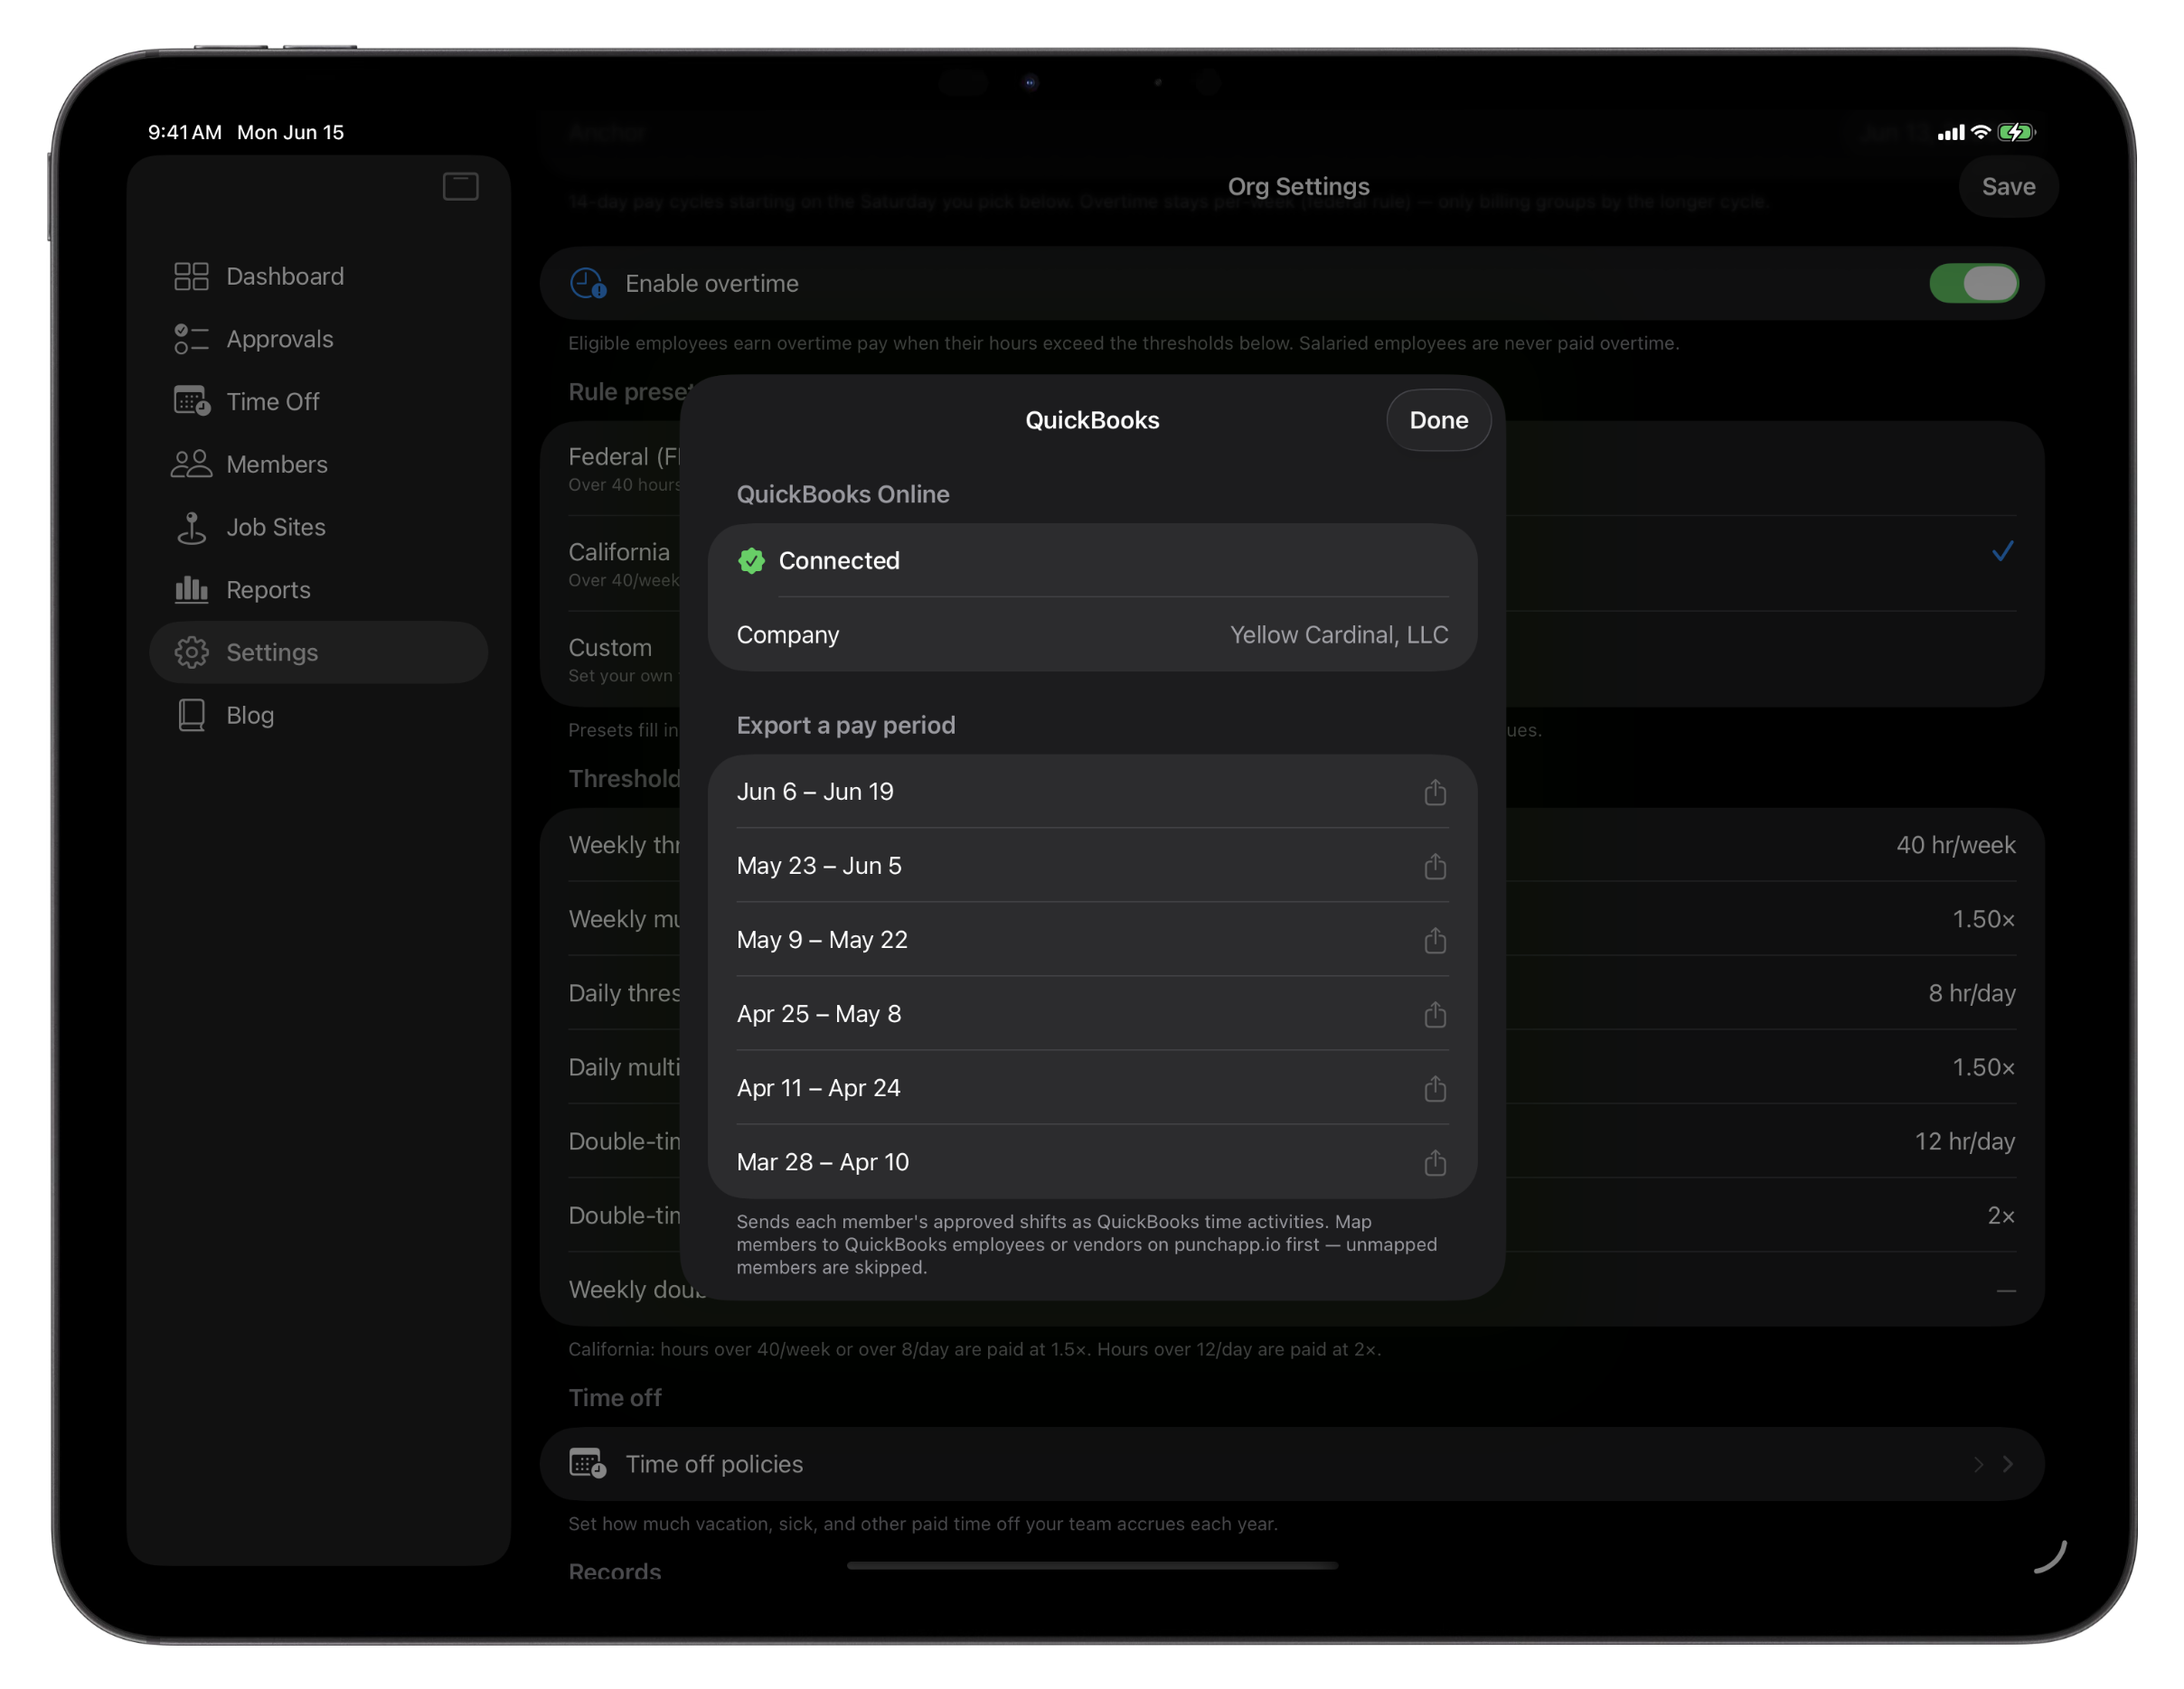Screen dimensions: 2184x1689
Task: Tap the Reports bar chart icon
Action: (x=191, y=589)
